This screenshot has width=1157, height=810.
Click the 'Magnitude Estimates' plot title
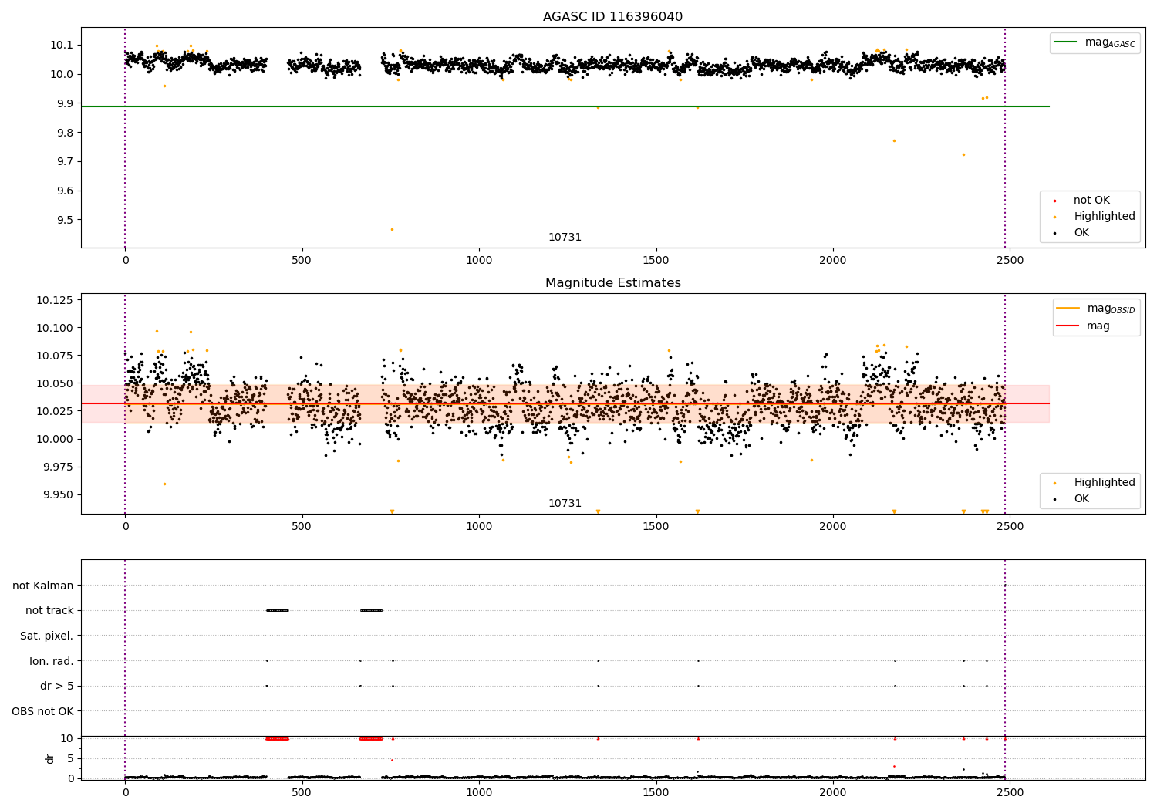[x=612, y=283]
